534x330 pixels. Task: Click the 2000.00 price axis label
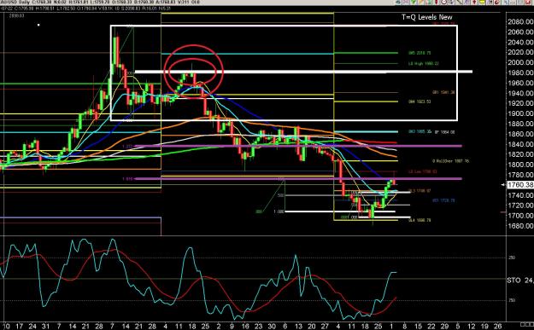tap(520, 62)
